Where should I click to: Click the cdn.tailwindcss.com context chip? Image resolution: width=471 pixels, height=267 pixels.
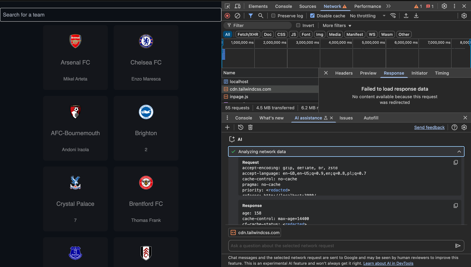[x=254, y=233]
